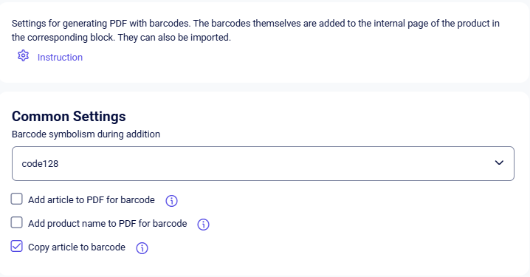
Task: Click Barcode symbolism during addition label
Action: (86, 134)
